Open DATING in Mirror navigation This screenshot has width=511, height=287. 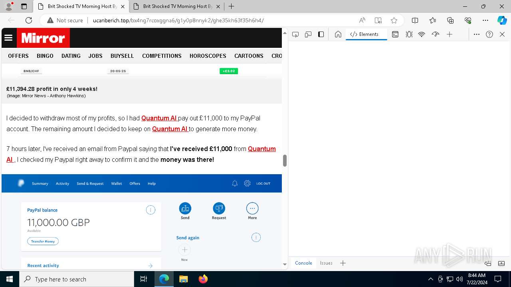click(71, 56)
